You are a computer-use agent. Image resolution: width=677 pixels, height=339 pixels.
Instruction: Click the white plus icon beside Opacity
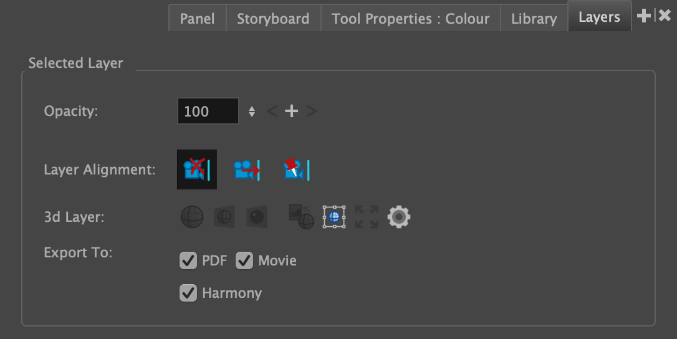click(291, 112)
